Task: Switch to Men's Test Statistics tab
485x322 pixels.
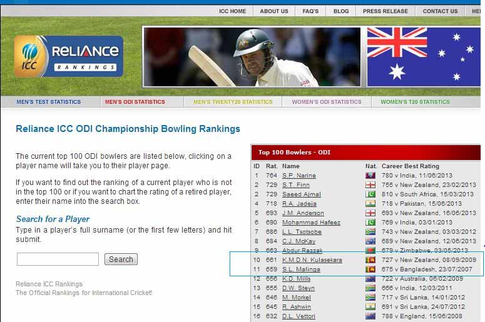Action: click(x=49, y=102)
